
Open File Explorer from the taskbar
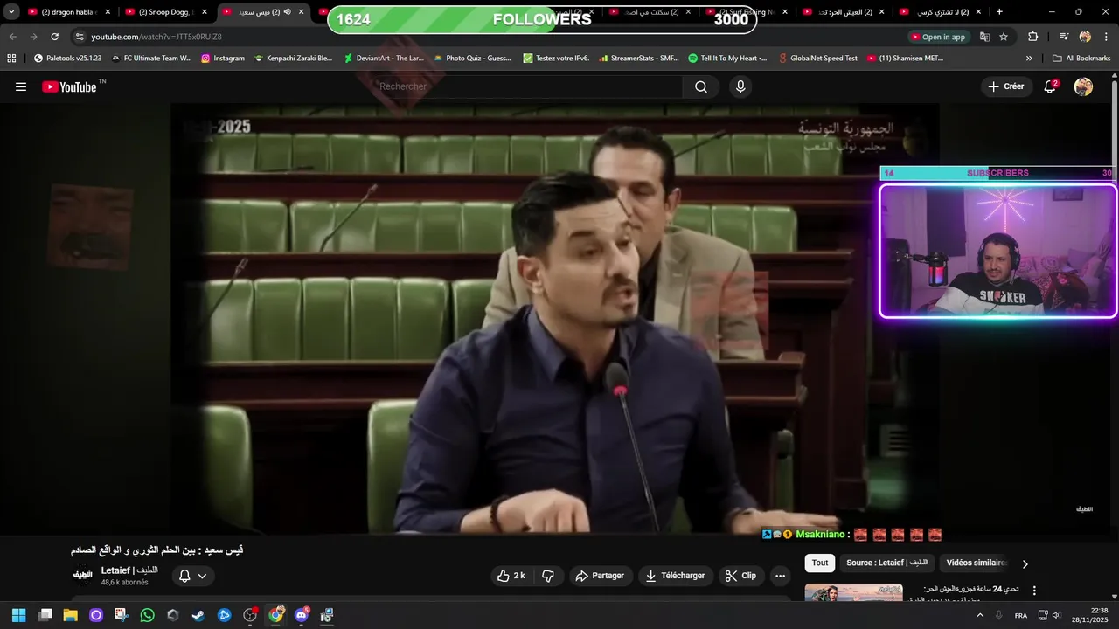point(70,615)
